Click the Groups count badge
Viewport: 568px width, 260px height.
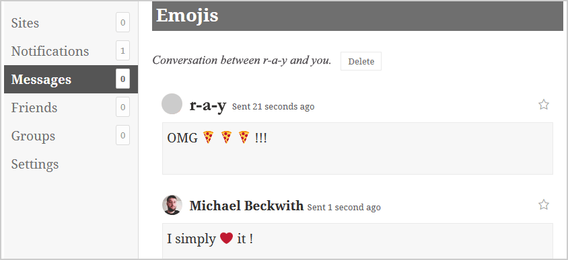122,135
